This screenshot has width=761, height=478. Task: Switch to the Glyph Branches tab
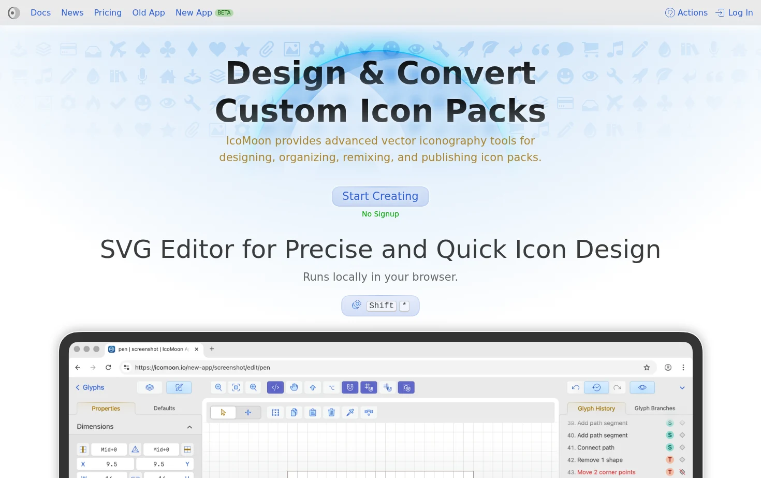(x=655, y=408)
